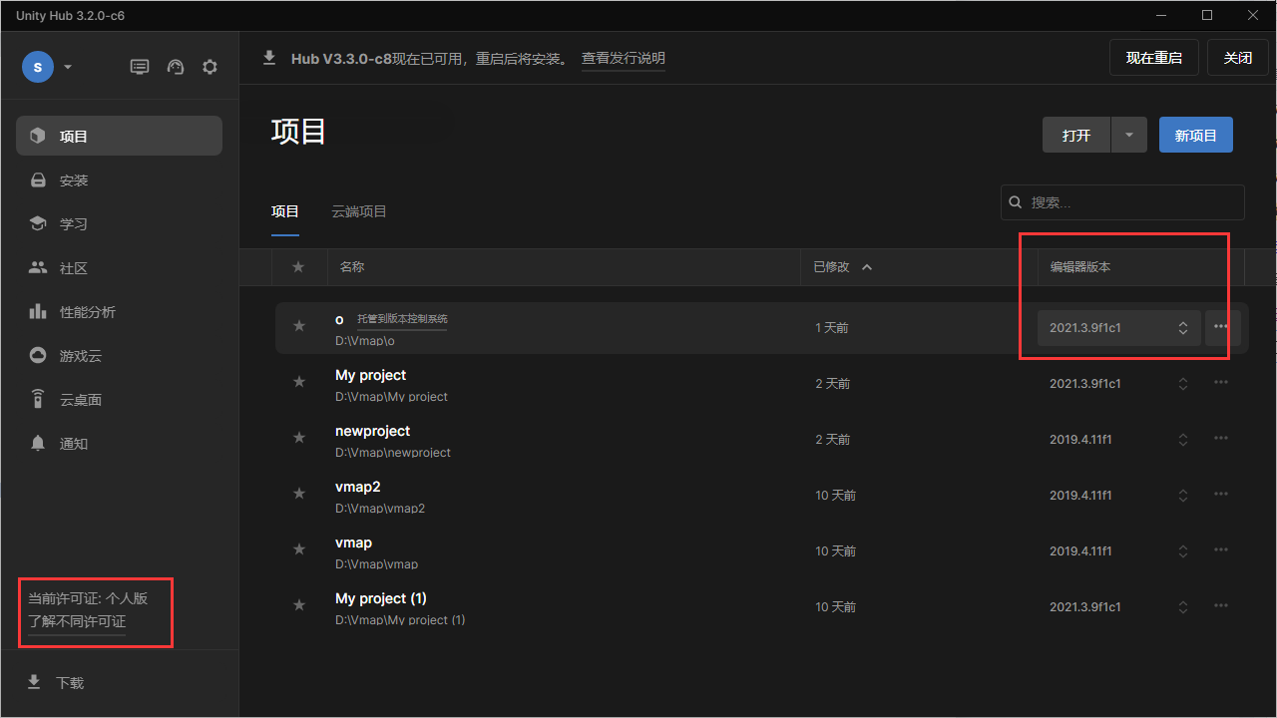Image resolution: width=1277 pixels, height=718 pixels.
Task: Open 性能分析 in the sidebar
Action: coord(119,312)
